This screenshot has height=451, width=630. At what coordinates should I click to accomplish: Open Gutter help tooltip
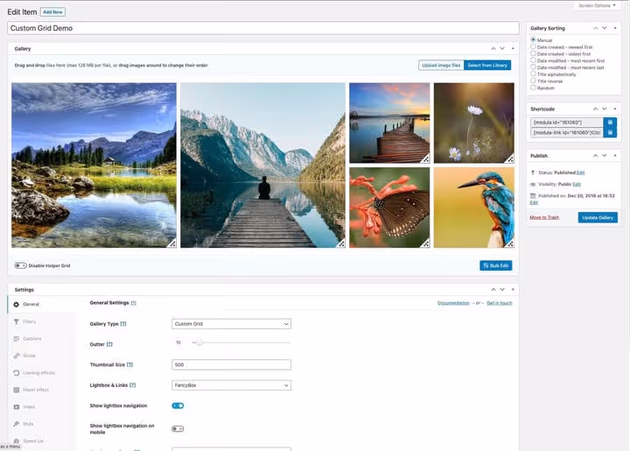coord(109,344)
